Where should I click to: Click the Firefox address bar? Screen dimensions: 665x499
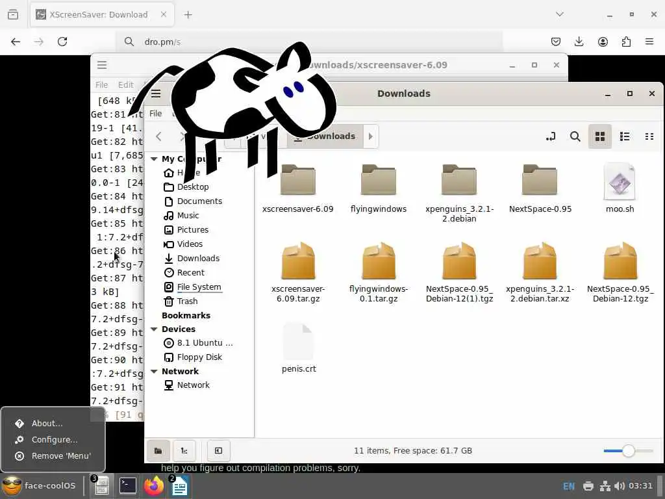[x=310, y=42]
